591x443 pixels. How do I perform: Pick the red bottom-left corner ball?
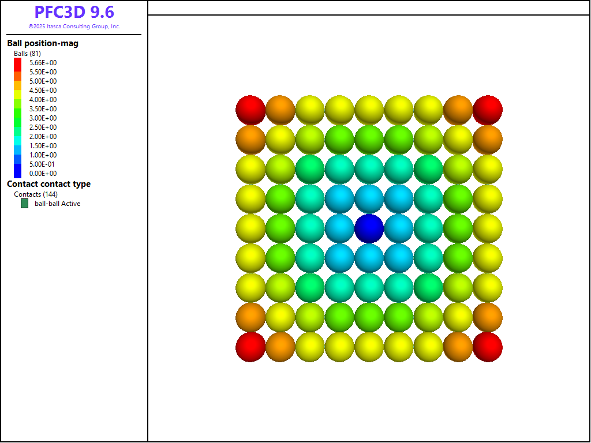[x=250, y=347]
